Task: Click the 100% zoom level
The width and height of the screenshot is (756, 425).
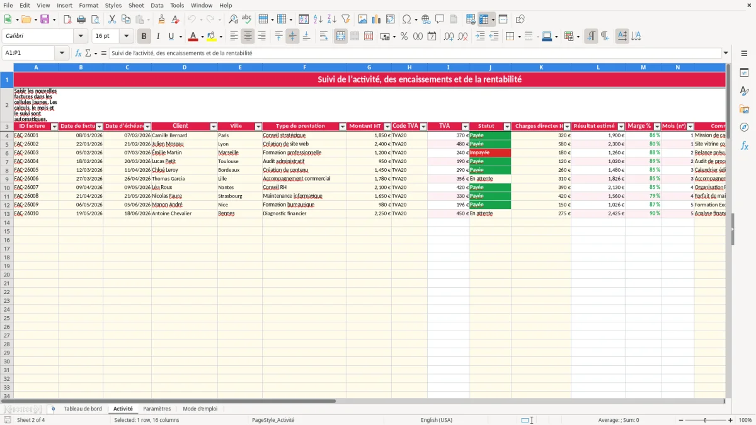Action: pos(745,420)
